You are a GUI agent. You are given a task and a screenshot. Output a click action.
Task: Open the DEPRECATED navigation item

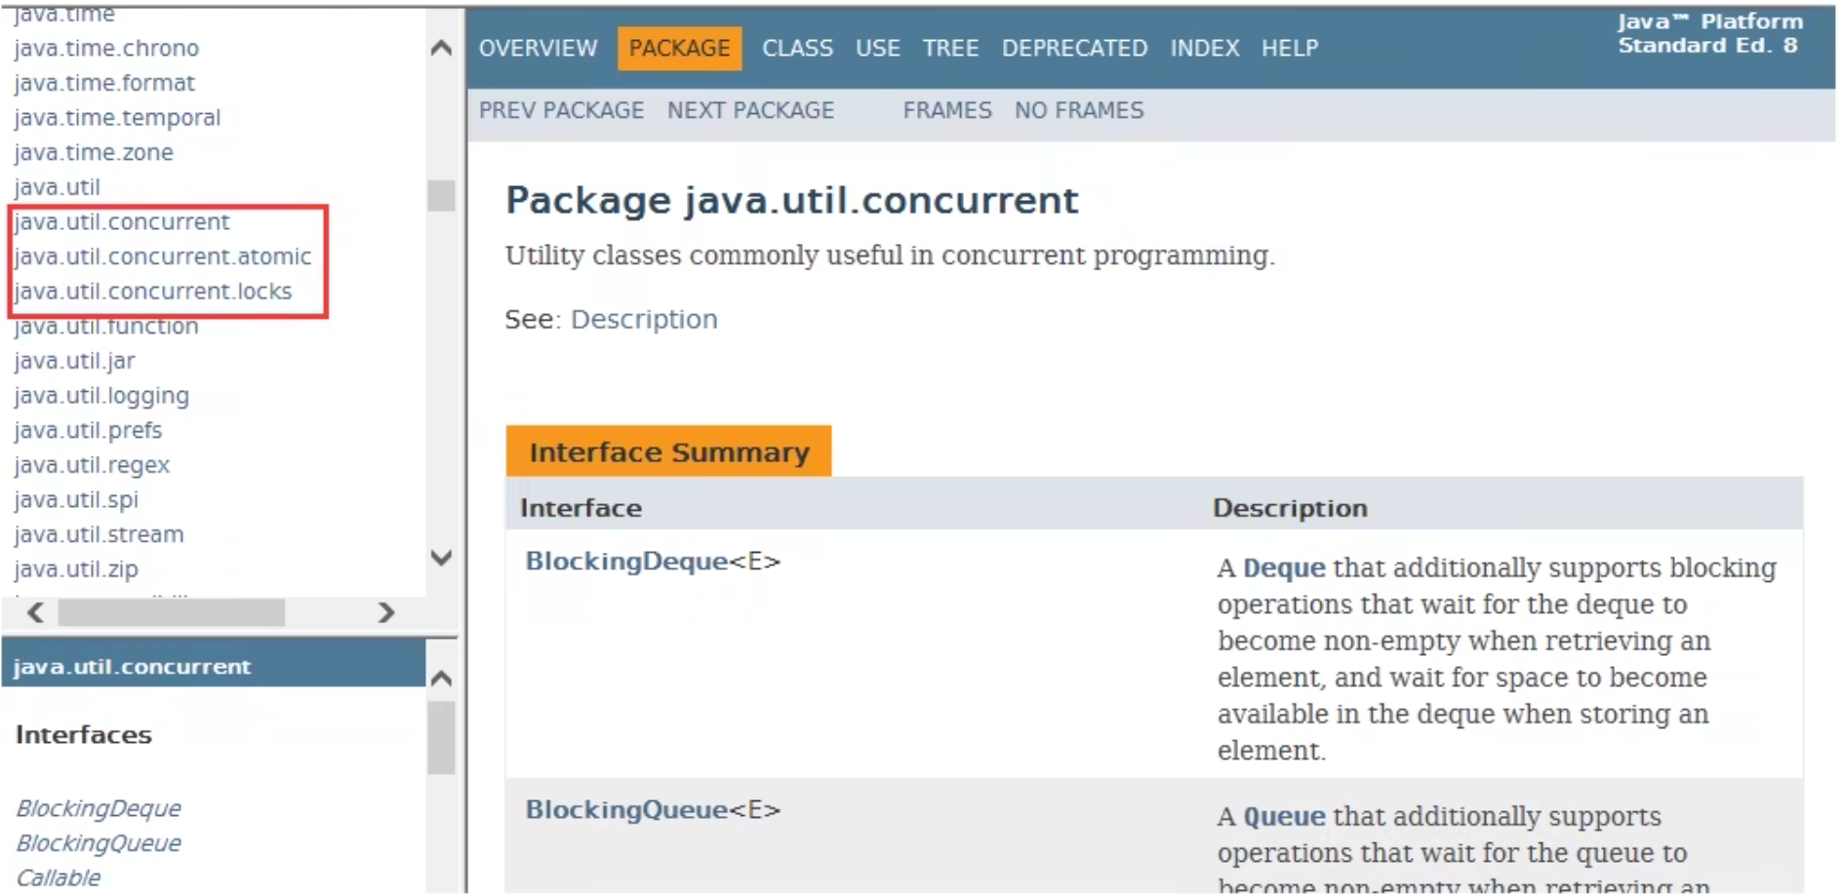(1074, 48)
